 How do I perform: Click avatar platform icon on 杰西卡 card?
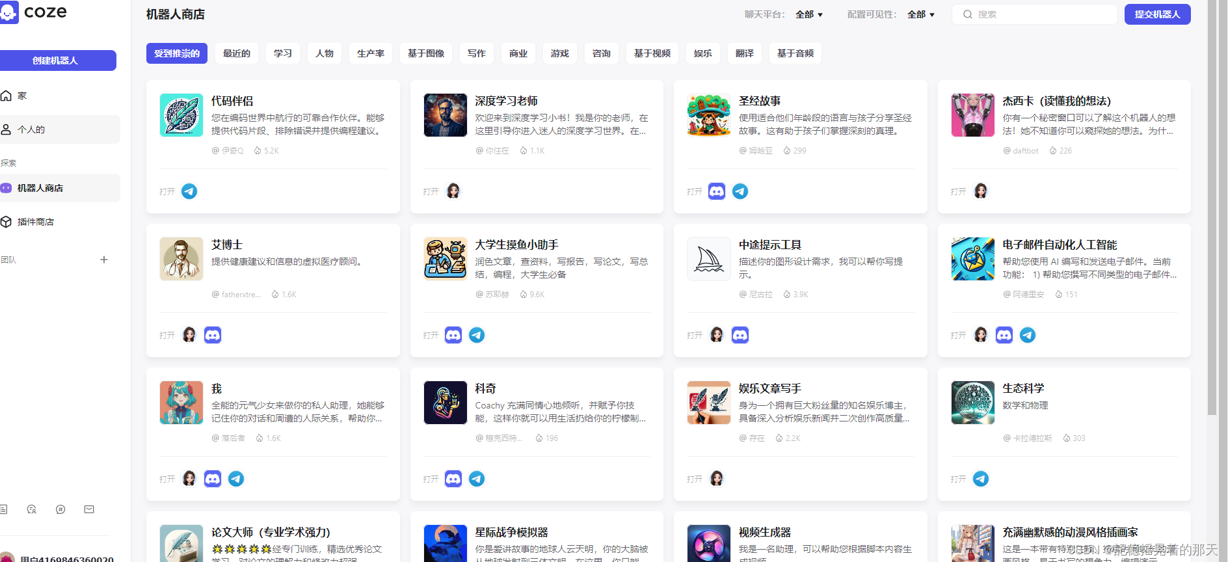[981, 191]
